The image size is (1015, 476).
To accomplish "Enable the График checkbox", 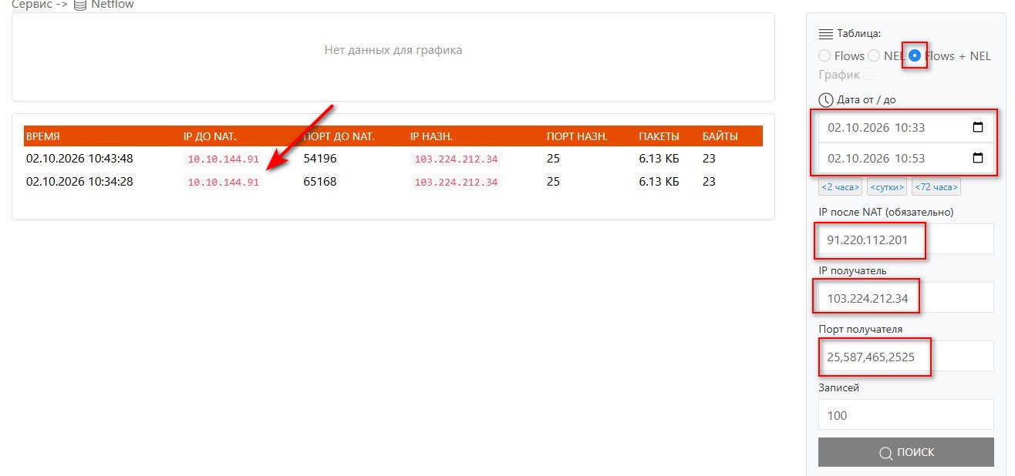I will pyautogui.click(x=869, y=75).
